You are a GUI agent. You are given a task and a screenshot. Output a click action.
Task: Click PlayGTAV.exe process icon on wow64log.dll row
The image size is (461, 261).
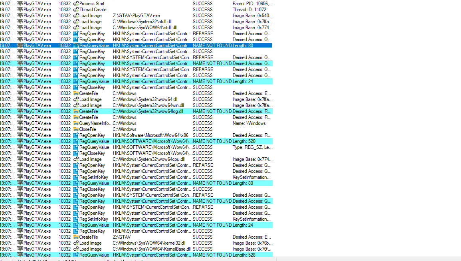[20, 111]
